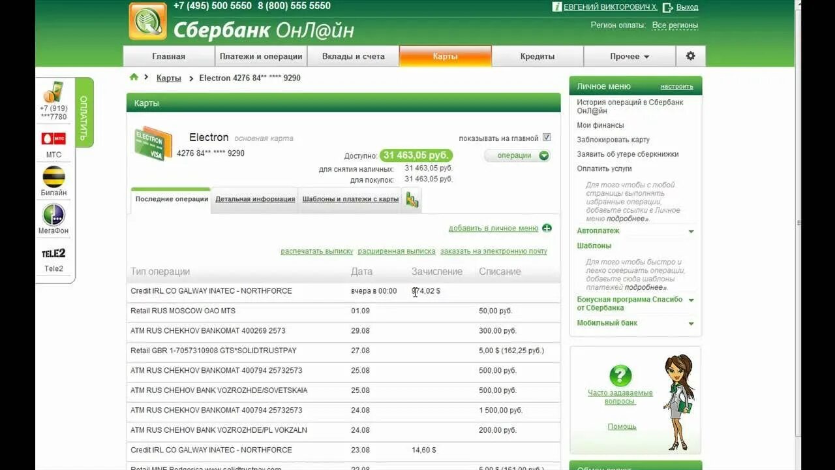Expand 'Мобильный банк' section arrow
835x470 pixels.
point(691,323)
